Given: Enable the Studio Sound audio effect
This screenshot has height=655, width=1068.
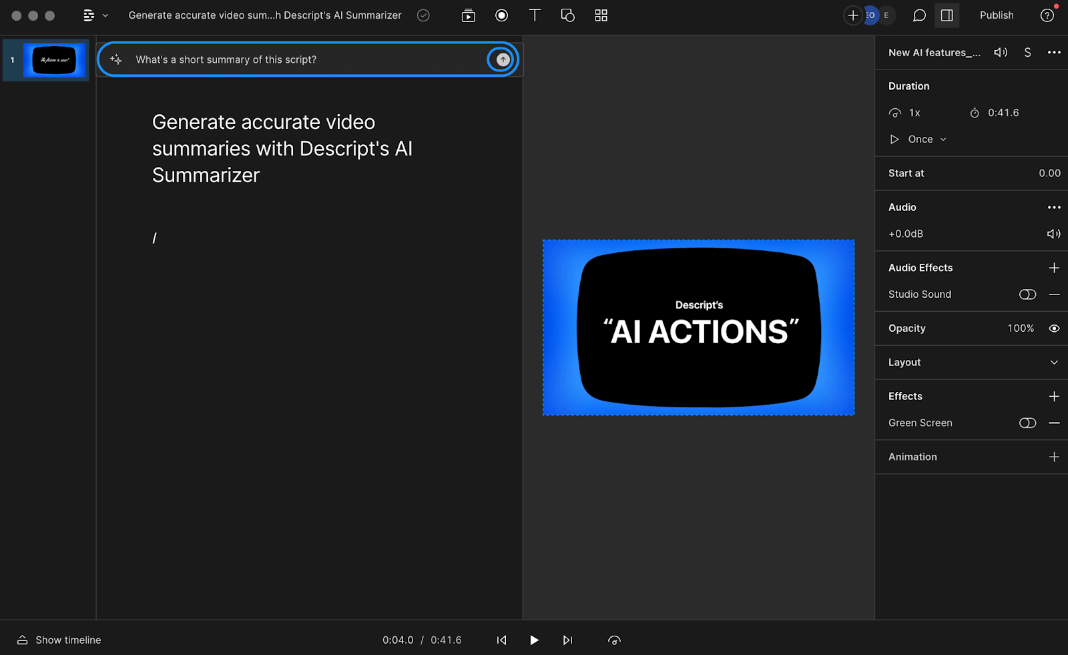Looking at the screenshot, I should click(1027, 294).
